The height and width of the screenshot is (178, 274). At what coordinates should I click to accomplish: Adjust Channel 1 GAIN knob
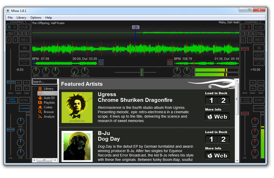[x=21, y=121]
